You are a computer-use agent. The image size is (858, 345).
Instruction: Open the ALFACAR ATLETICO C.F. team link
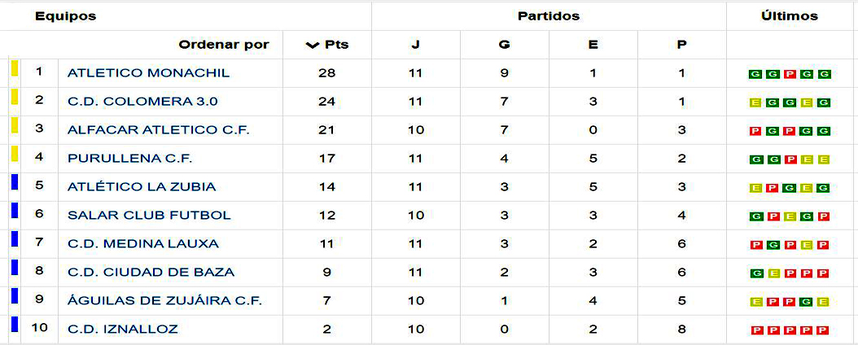[158, 130]
